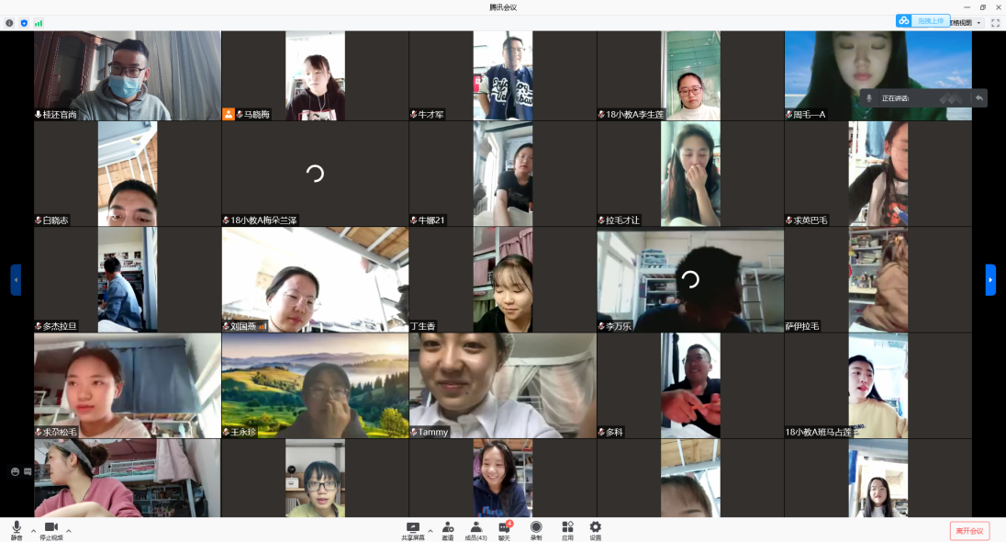This screenshot has width=1006, height=542.
Task: Click the blue security shield icon
Action: click(x=24, y=23)
